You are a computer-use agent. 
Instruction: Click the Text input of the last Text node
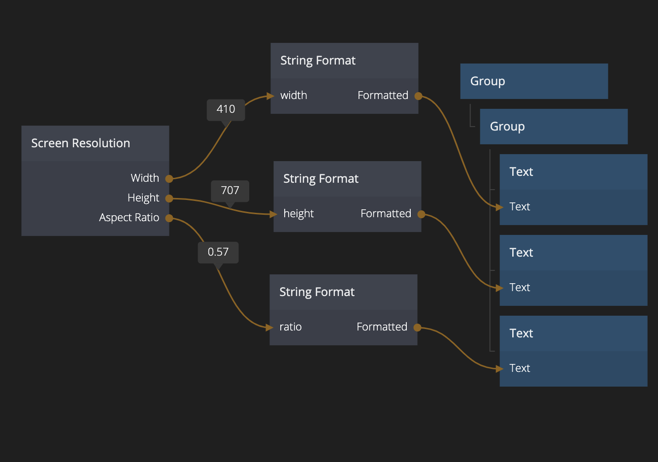click(520, 368)
